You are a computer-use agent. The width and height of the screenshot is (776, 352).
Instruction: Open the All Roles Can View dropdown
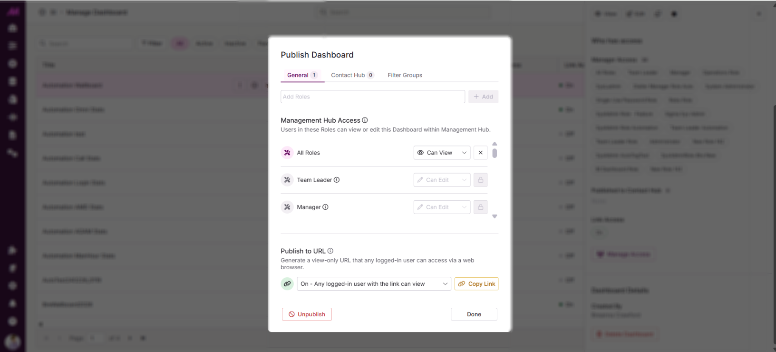(x=442, y=153)
